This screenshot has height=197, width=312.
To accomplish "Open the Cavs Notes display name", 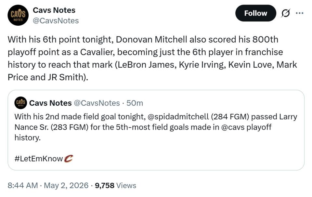I will (x=54, y=10).
